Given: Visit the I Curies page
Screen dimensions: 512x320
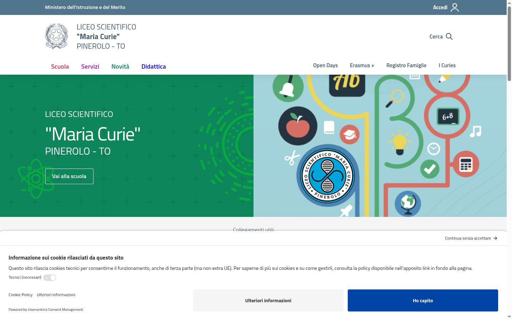Looking at the screenshot, I should click(447, 65).
